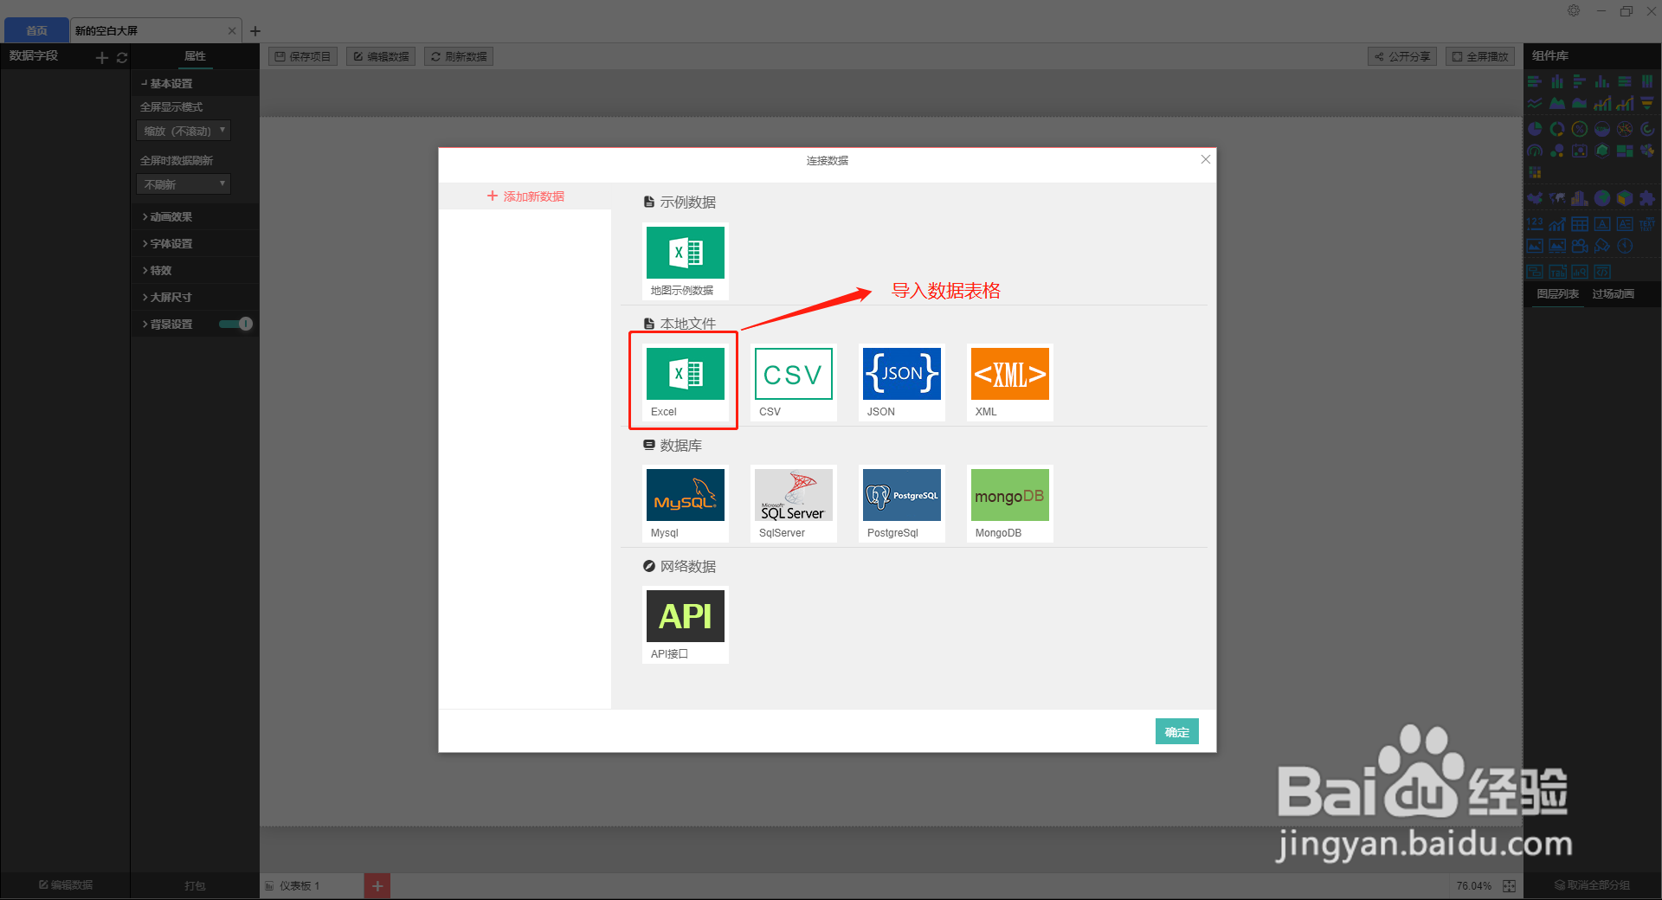Click 编辑数据 in the top toolbar
The width and height of the screenshot is (1662, 900).
[381, 56]
